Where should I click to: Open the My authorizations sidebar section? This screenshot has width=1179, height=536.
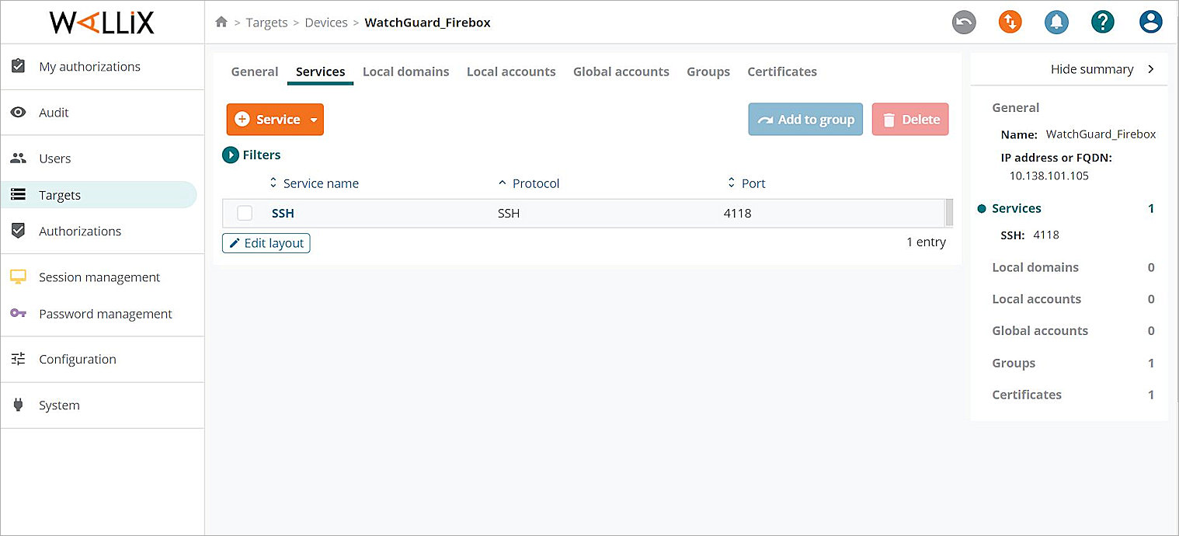(90, 67)
